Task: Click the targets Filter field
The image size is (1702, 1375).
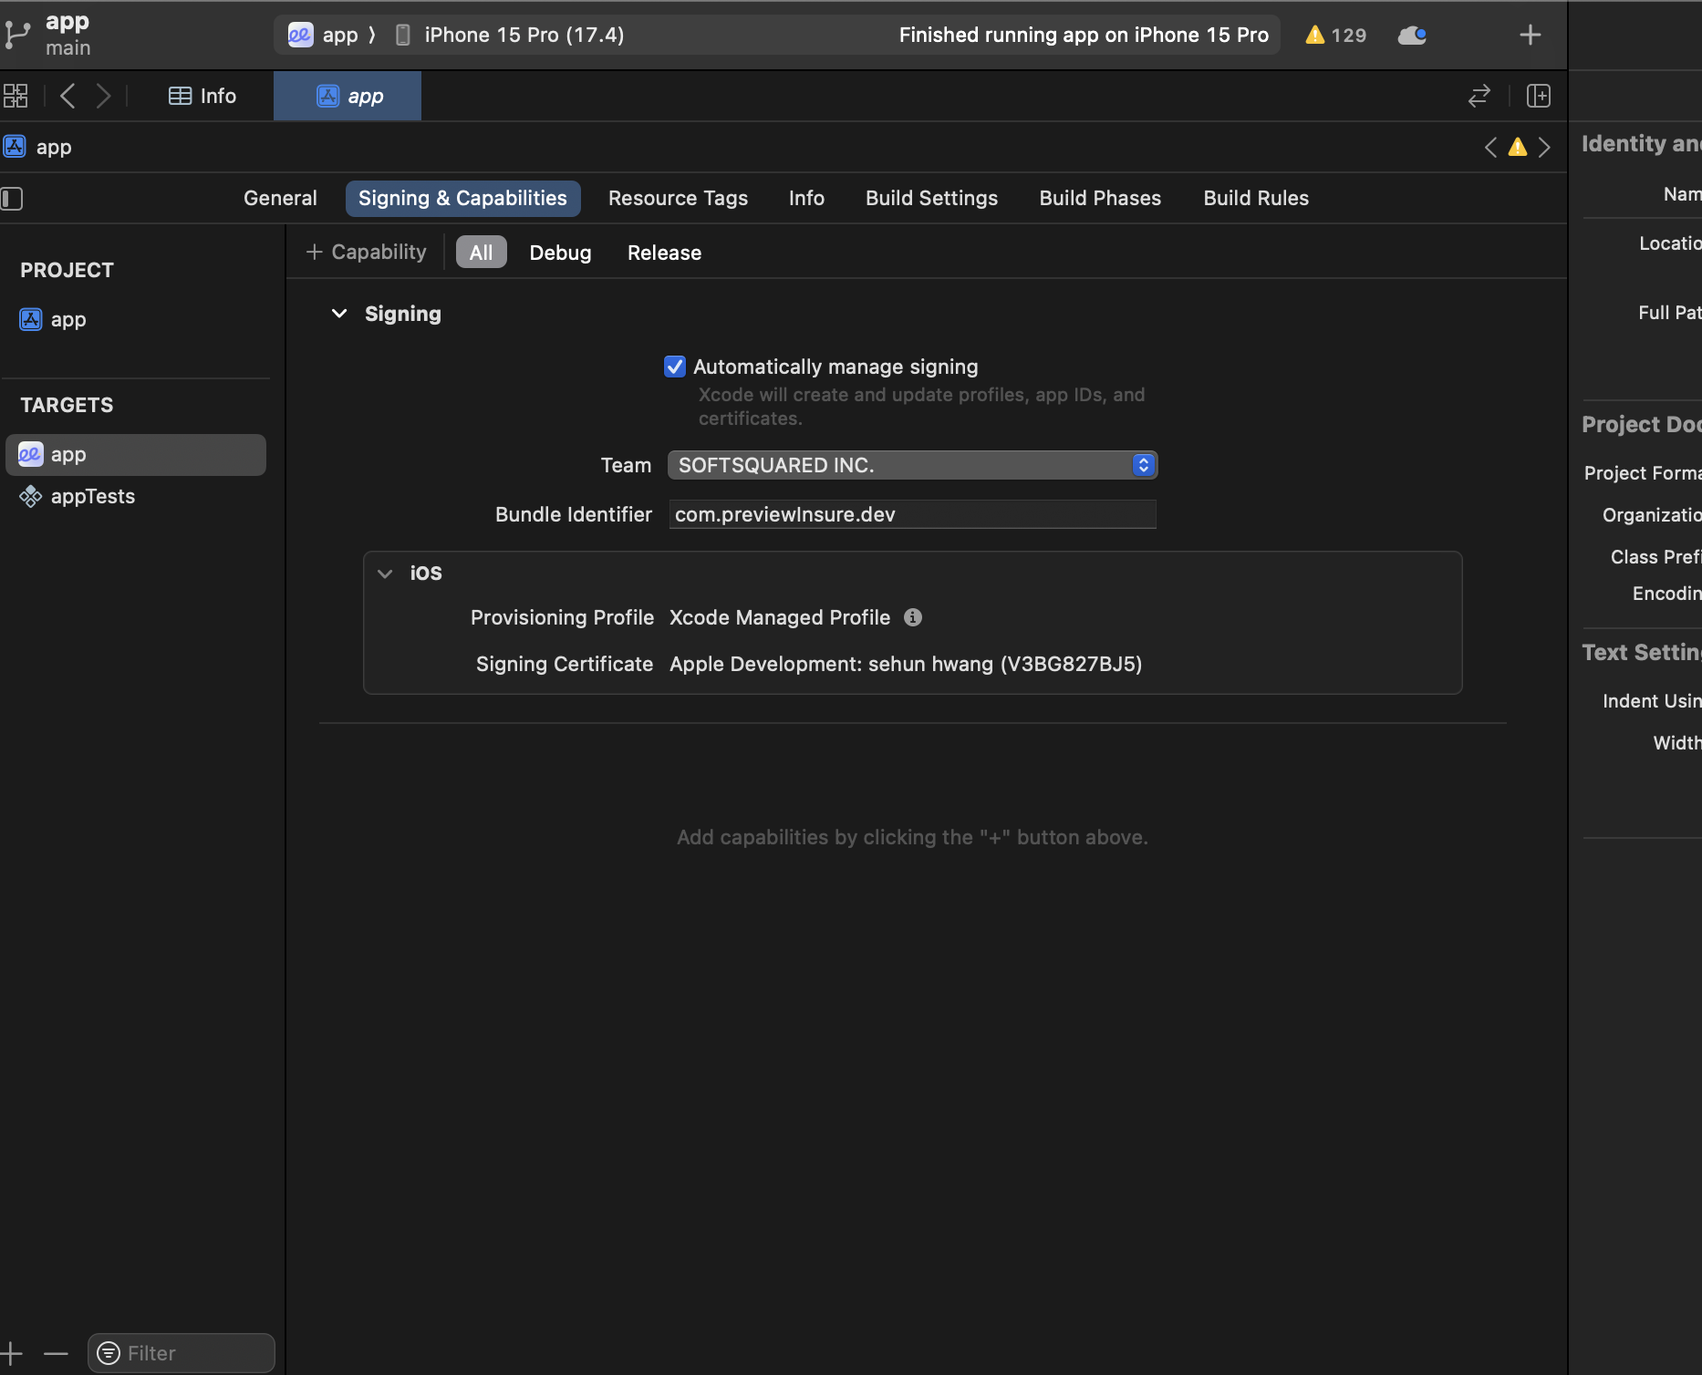Action: click(182, 1353)
